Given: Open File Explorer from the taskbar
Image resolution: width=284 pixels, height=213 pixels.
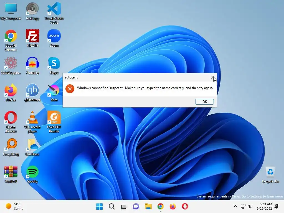Looking at the screenshot, I should 148,206.
